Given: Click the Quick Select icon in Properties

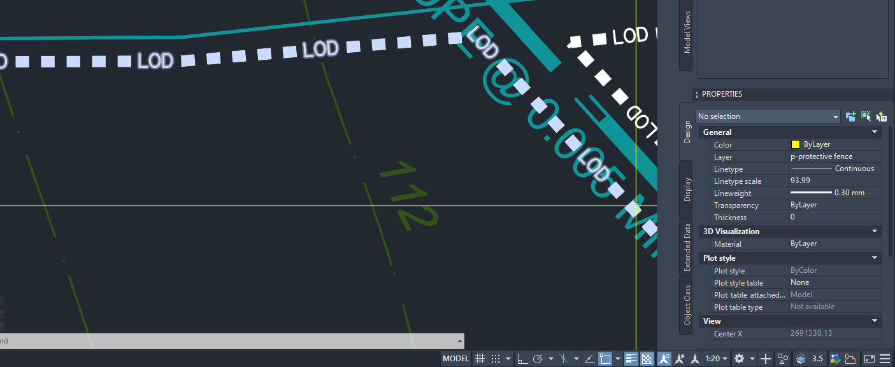Looking at the screenshot, I should (x=882, y=116).
